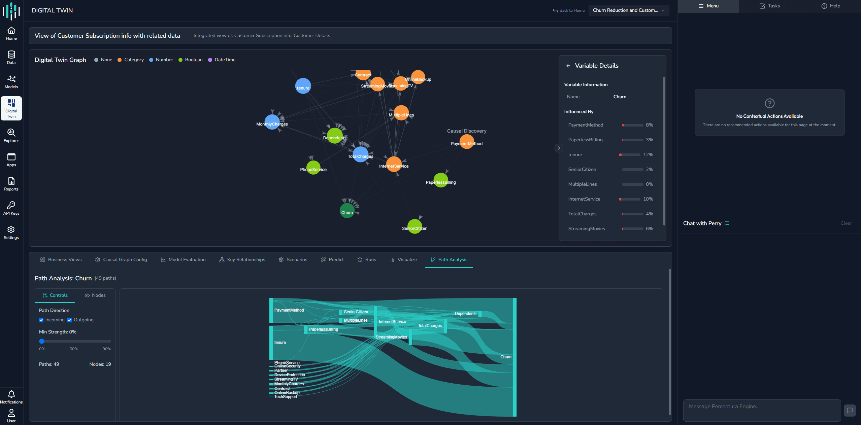This screenshot has height=425, width=861.
Task: Select the Dependents graph node
Action: point(335,136)
